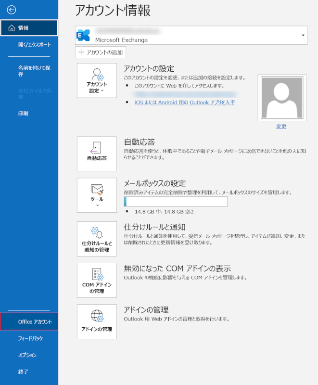318x385 pixels.
Task: Click the アカウントの追加 button
Action: click(x=101, y=52)
